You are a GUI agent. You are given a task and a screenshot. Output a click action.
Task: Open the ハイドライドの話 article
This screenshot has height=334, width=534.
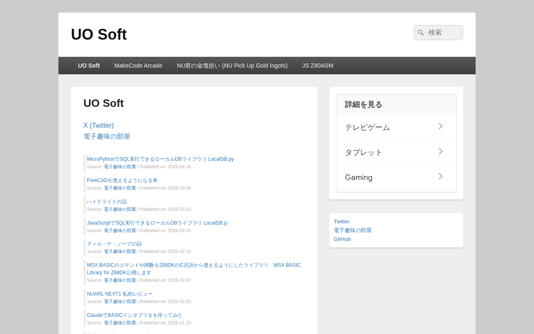[107, 202]
